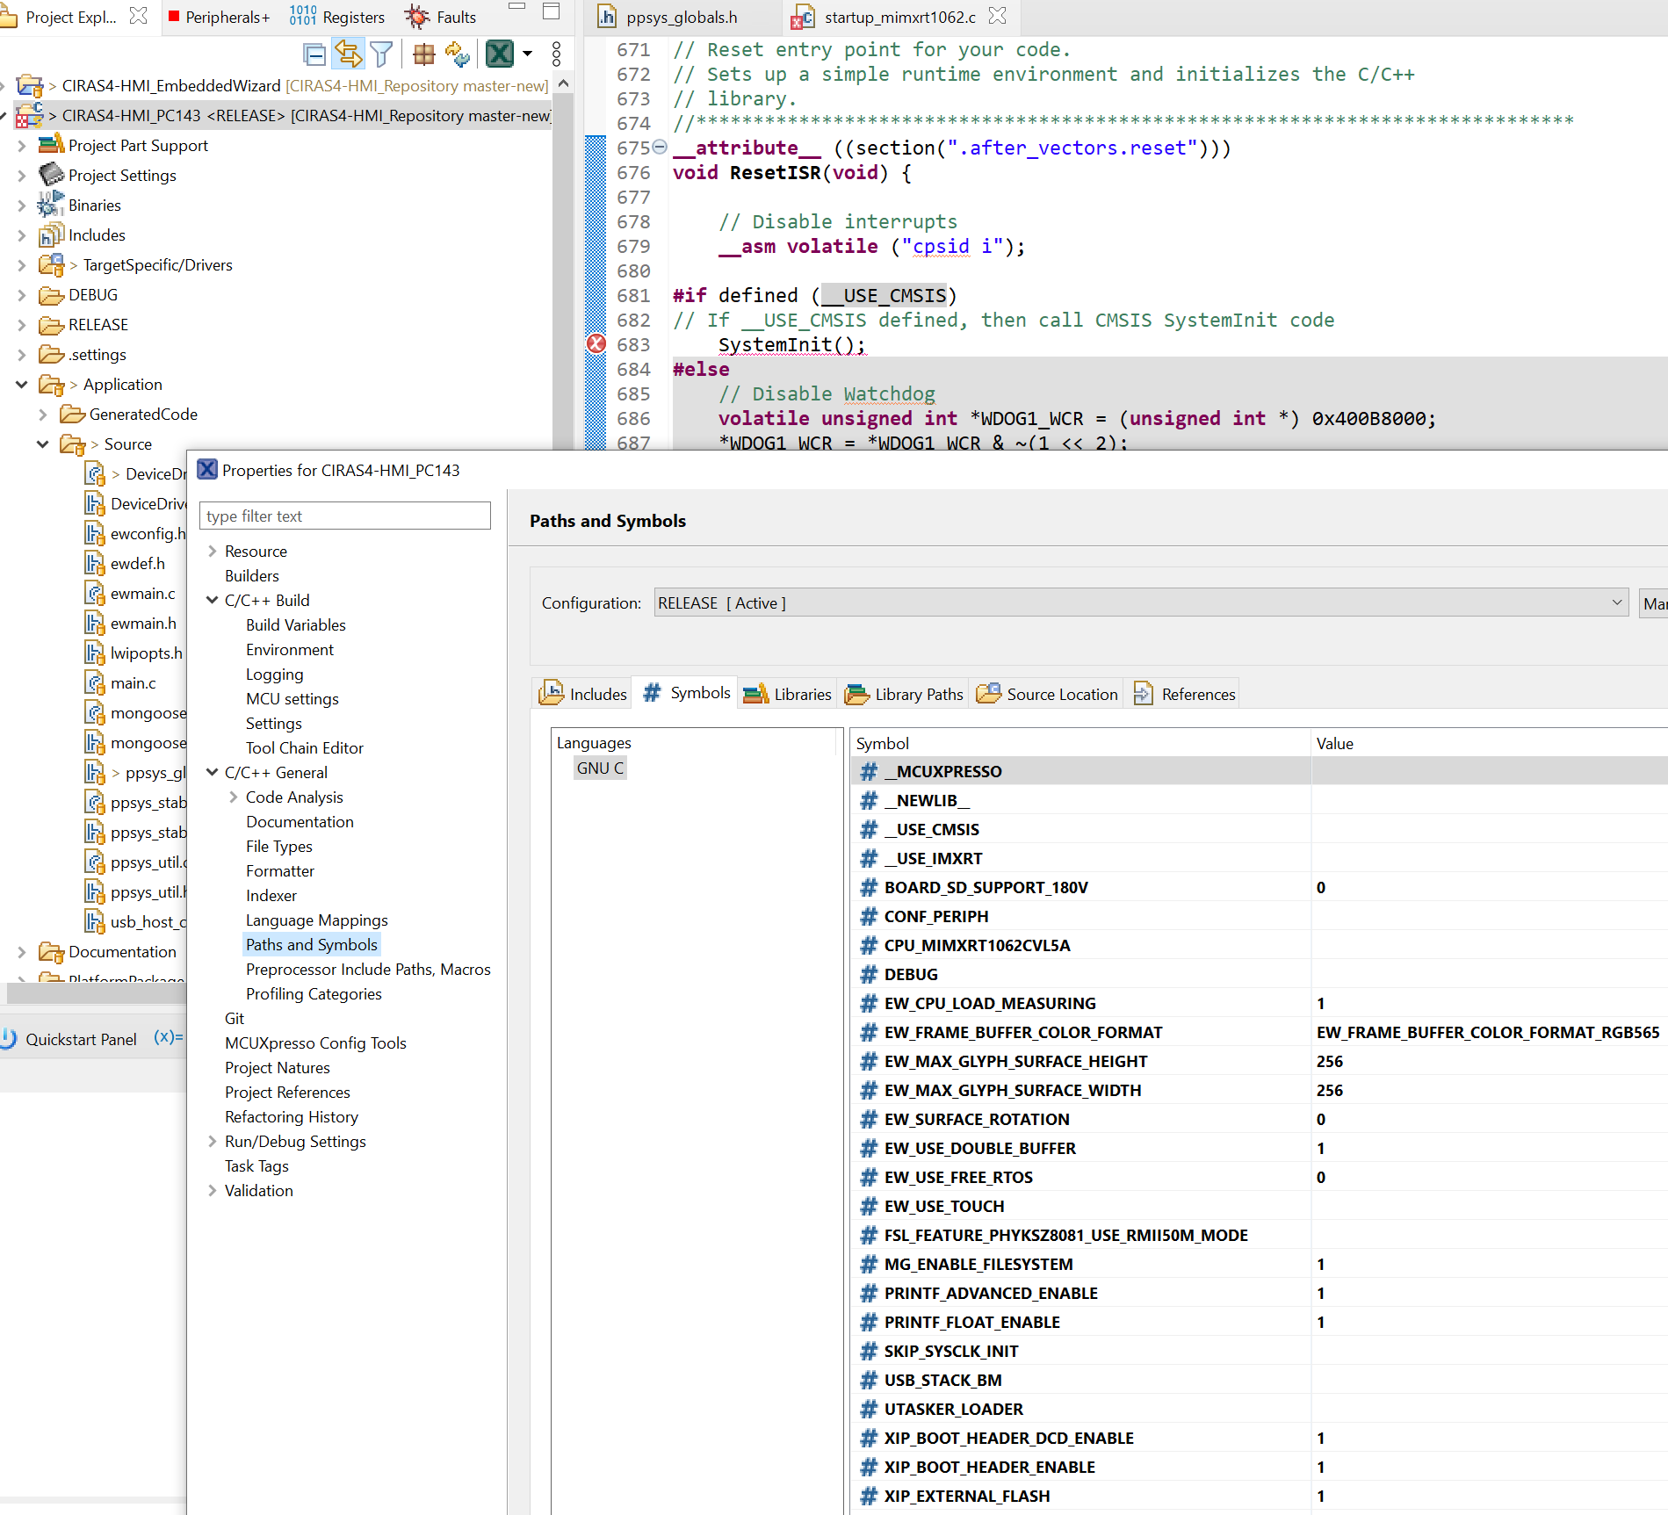
Task: Expand the Code Analysis node
Action: click(233, 797)
